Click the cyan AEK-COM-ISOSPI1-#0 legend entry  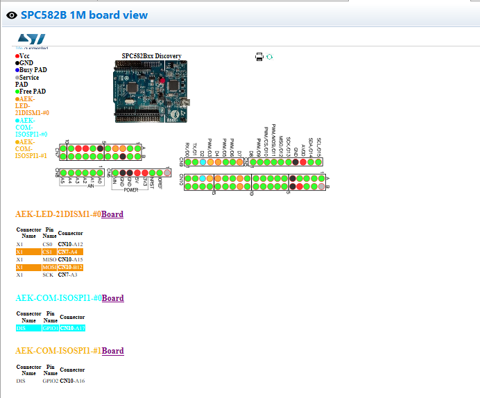[x=31, y=128]
